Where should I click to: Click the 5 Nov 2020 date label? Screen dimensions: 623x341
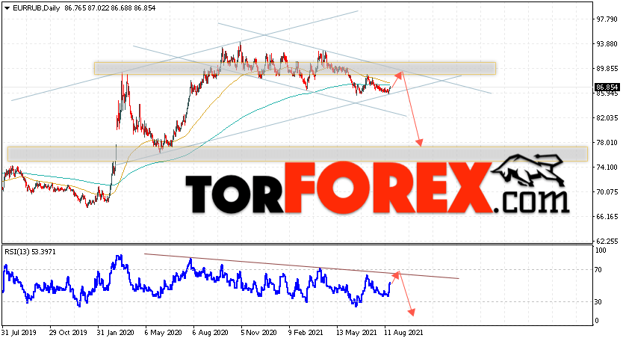(x=258, y=332)
